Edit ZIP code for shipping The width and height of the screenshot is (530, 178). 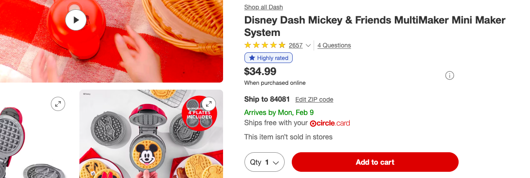tap(314, 99)
